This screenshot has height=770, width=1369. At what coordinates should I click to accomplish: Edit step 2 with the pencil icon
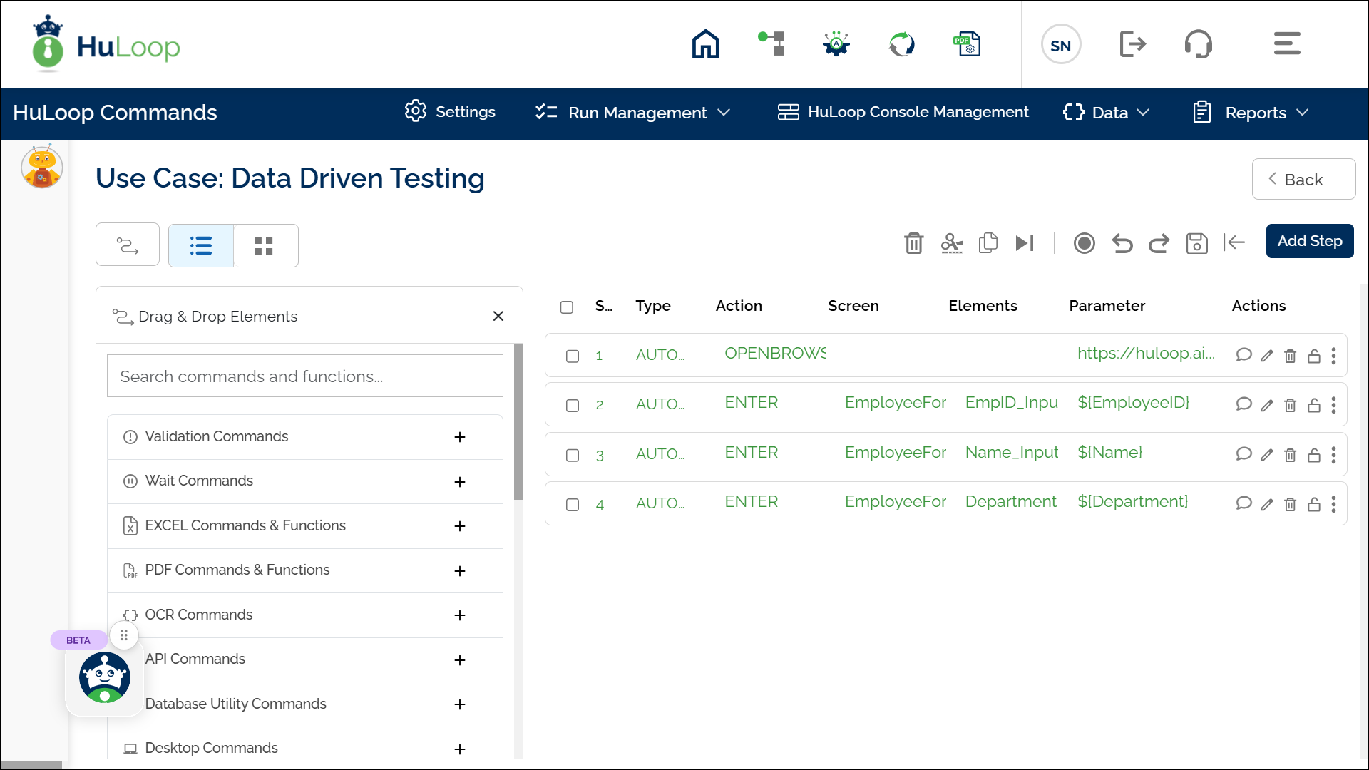point(1267,406)
